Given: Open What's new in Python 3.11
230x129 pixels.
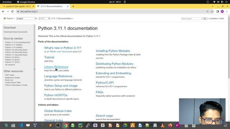Looking at the screenshot, I should point(63,48).
